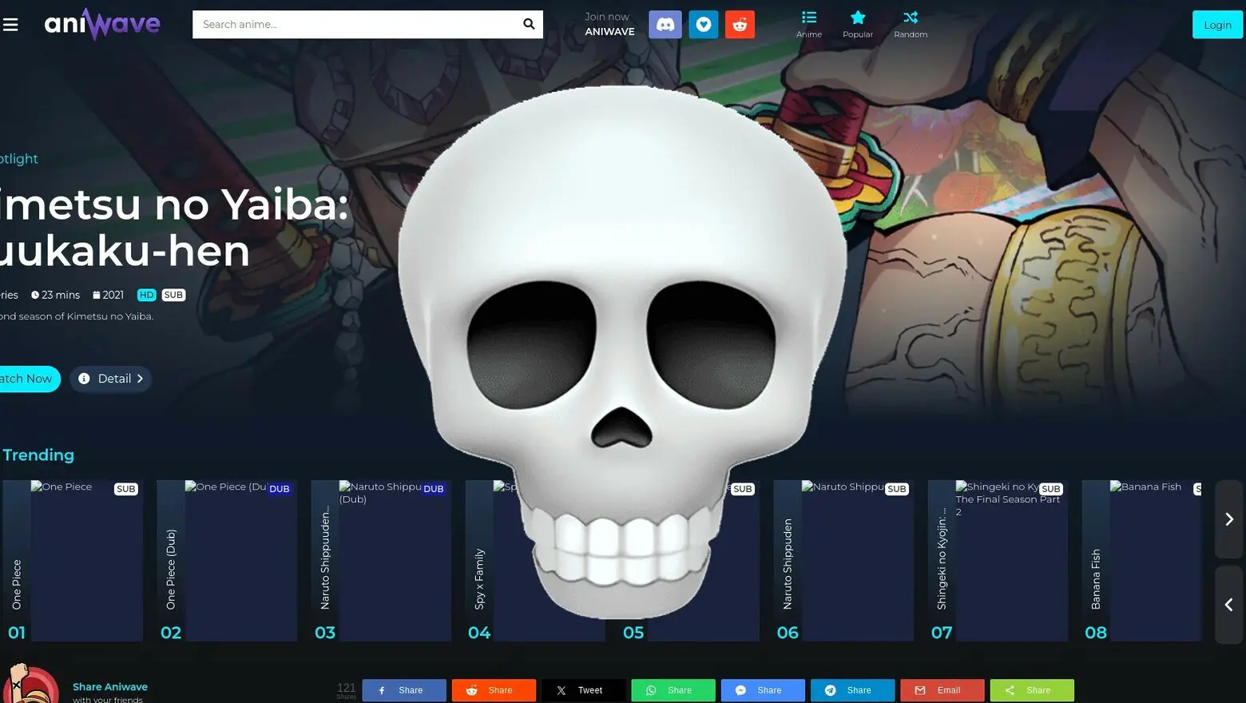The width and height of the screenshot is (1246, 703).
Task: Share via Telegram
Action: point(852,690)
